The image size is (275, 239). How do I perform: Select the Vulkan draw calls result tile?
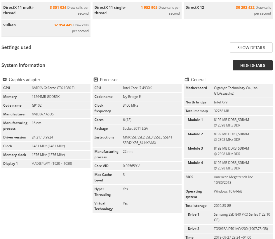tap(46, 28)
